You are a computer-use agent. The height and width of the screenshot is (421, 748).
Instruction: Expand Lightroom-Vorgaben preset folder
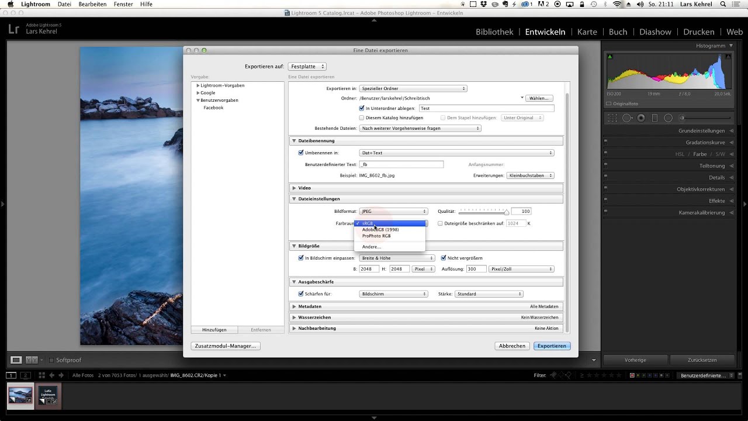(x=198, y=85)
